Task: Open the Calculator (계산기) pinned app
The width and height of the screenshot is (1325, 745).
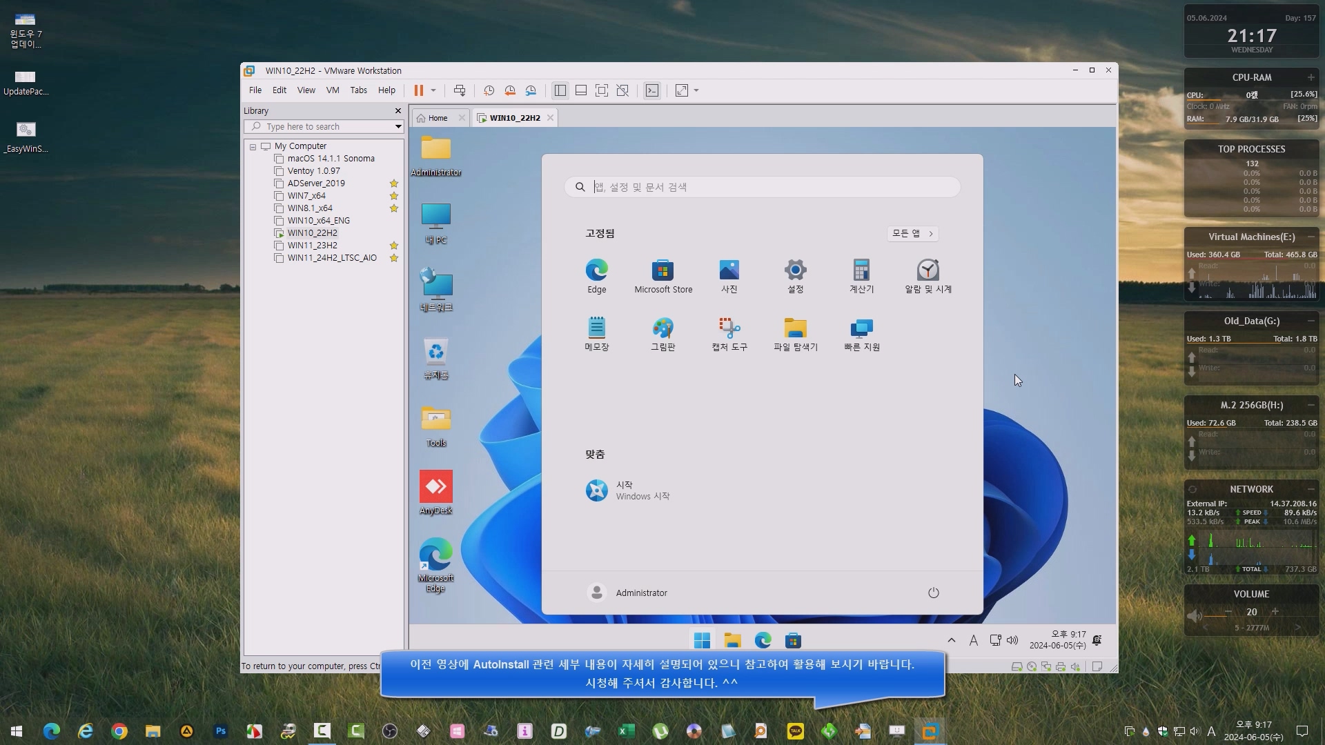Action: click(861, 276)
